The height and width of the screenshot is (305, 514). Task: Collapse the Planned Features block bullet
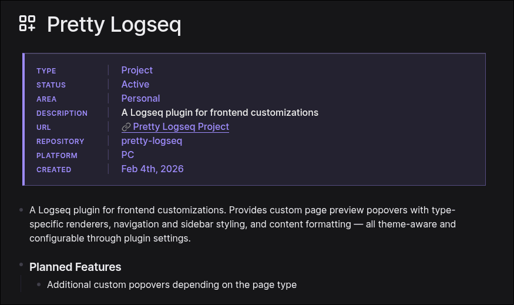tap(21, 266)
